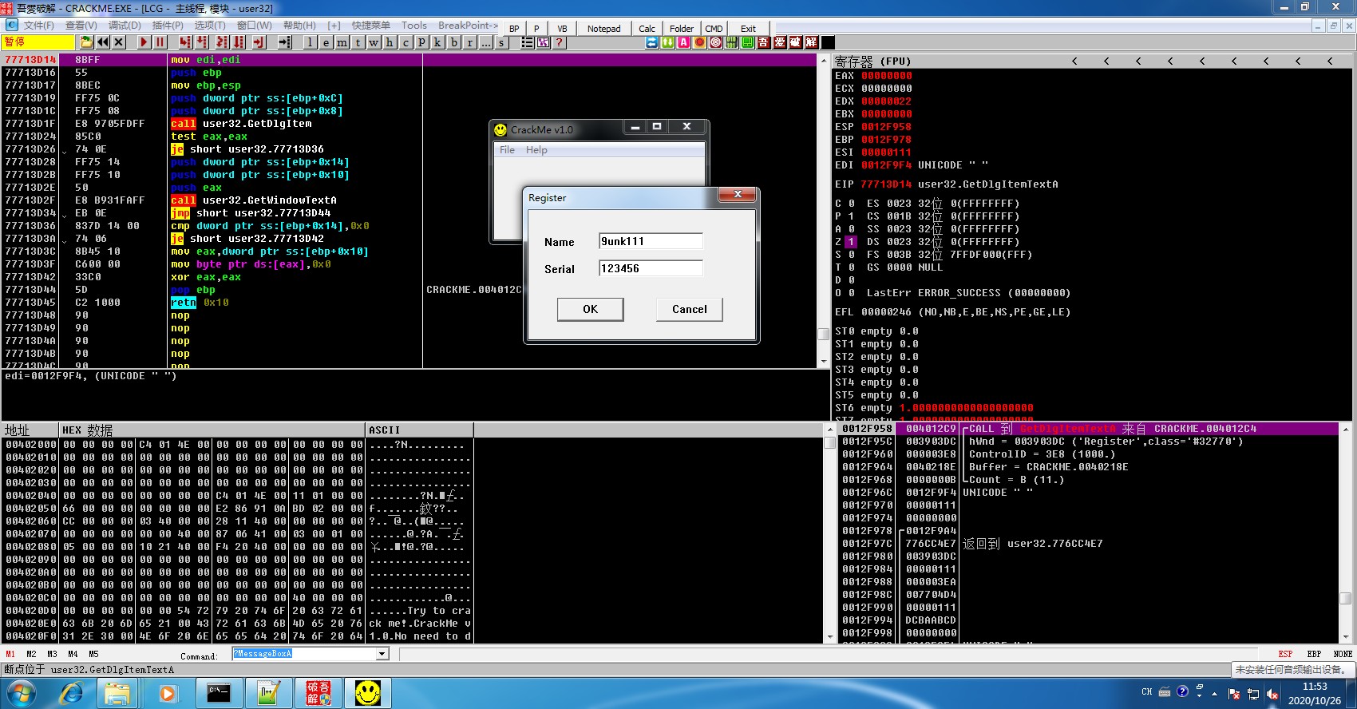Image resolution: width=1357 pixels, height=709 pixels.
Task: Click OK in the Register dialog
Action: click(590, 309)
